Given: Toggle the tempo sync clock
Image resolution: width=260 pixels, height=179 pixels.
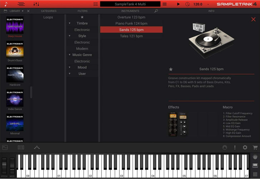Looking at the screenshot, I should click(x=188, y=4).
